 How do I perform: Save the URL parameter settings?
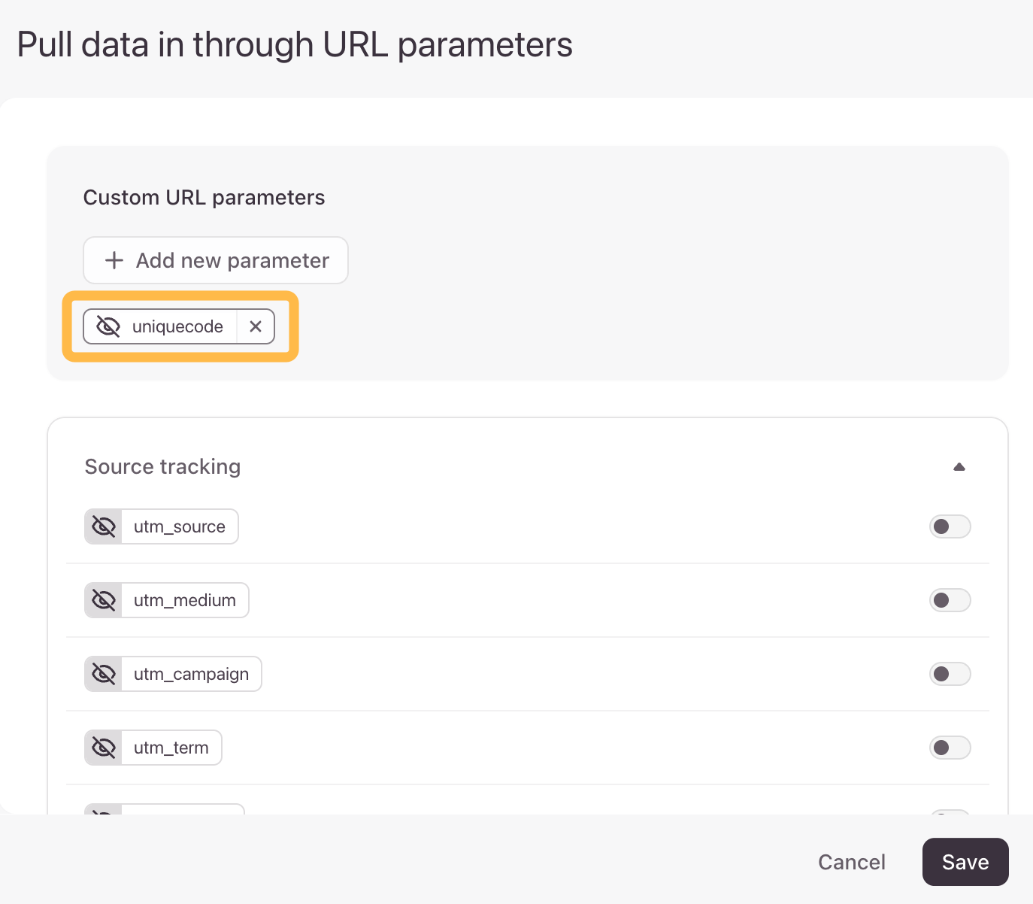point(965,862)
